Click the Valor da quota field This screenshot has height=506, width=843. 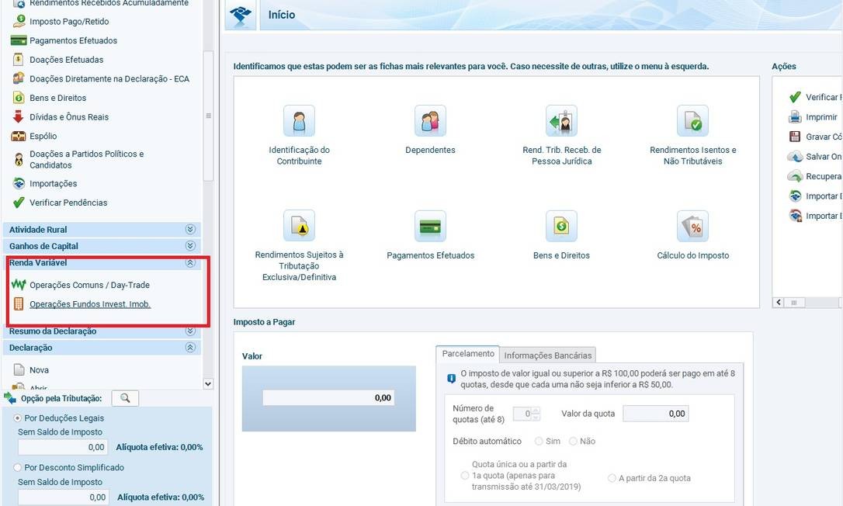pos(655,414)
